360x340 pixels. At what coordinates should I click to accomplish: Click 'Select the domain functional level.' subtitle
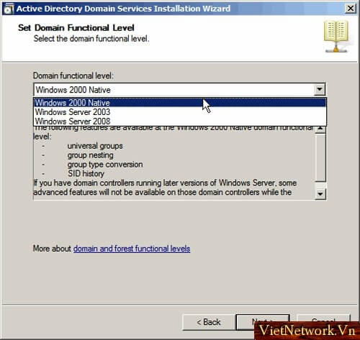pyautogui.click(x=91, y=39)
